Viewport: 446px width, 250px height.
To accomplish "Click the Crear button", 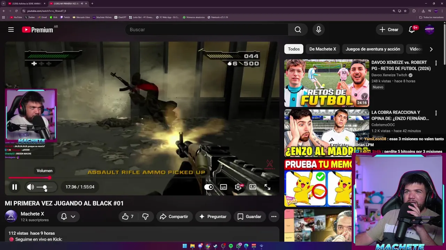I will 389,30.
